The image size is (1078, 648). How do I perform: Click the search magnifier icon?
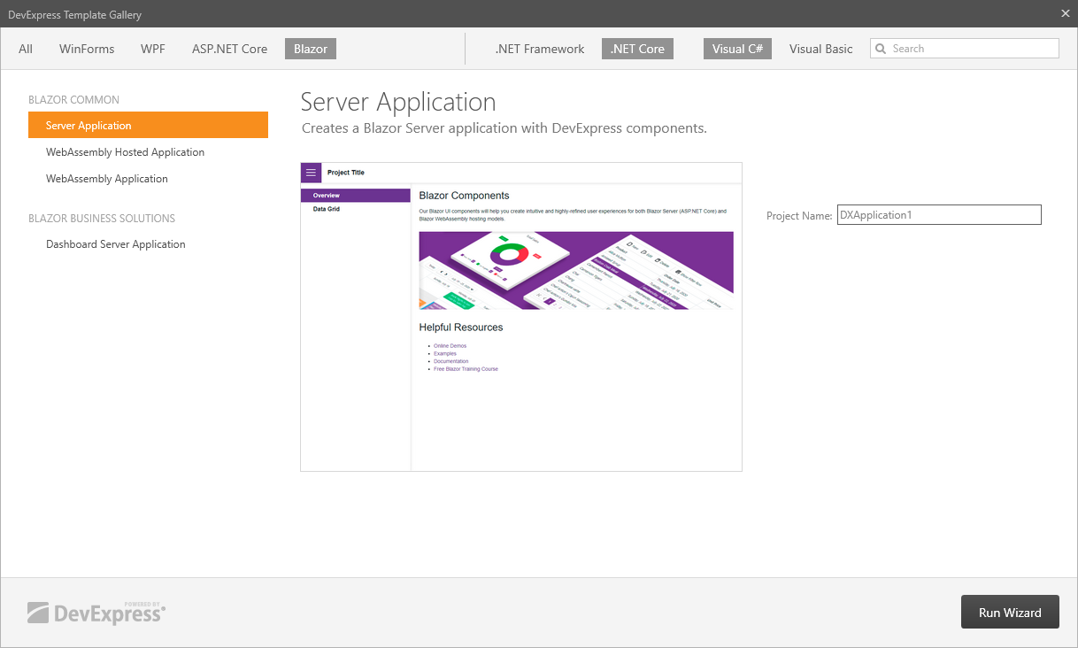[x=881, y=49]
